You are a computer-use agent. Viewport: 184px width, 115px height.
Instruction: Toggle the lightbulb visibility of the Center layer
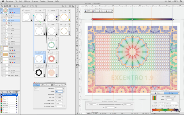(2, 9)
